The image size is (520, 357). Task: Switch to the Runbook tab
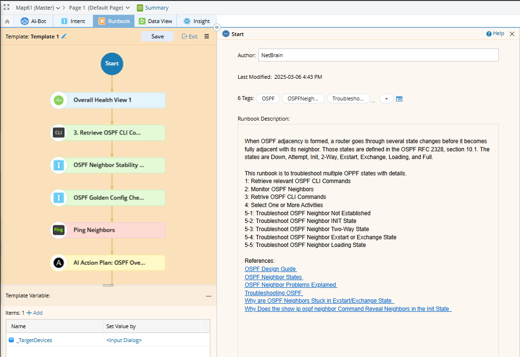114,21
